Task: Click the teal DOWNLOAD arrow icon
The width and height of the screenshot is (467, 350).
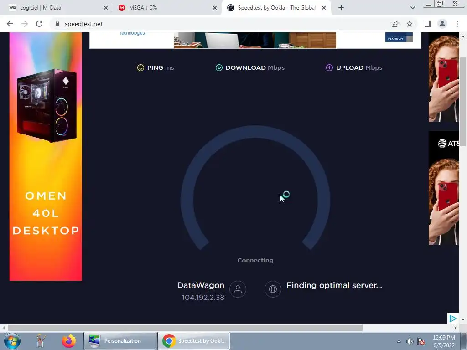Action: pyautogui.click(x=219, y=68)
